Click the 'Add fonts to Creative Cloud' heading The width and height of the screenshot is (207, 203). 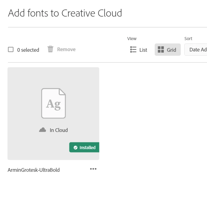pyautogui.click(x=65, y=13)
